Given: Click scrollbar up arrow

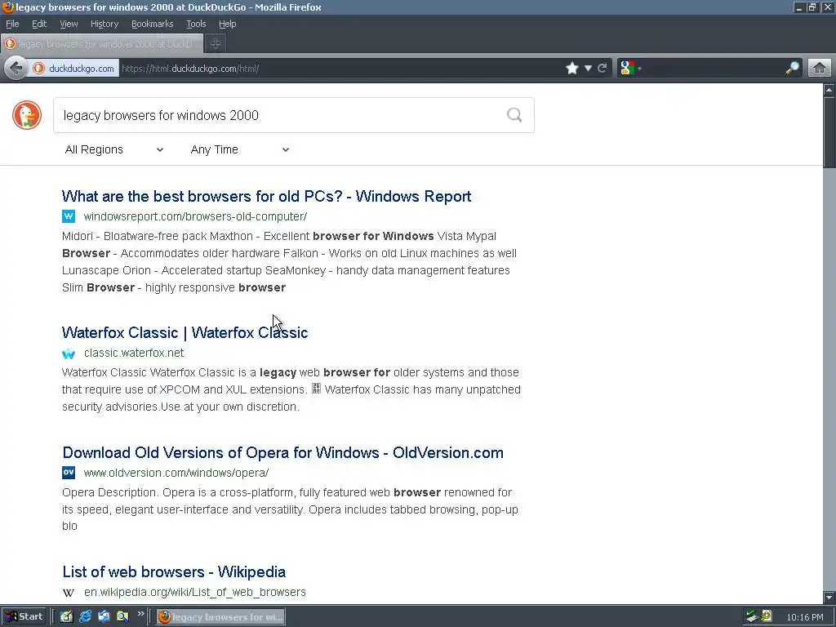Looking at the screenshot, I should pos(829,90).
